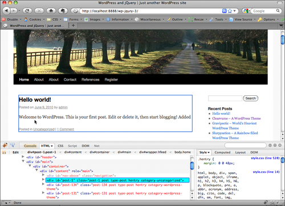Open a new tab with plus button
Image resolution: width=285 pixels, height=206 pixels.
tap(73, 26)
